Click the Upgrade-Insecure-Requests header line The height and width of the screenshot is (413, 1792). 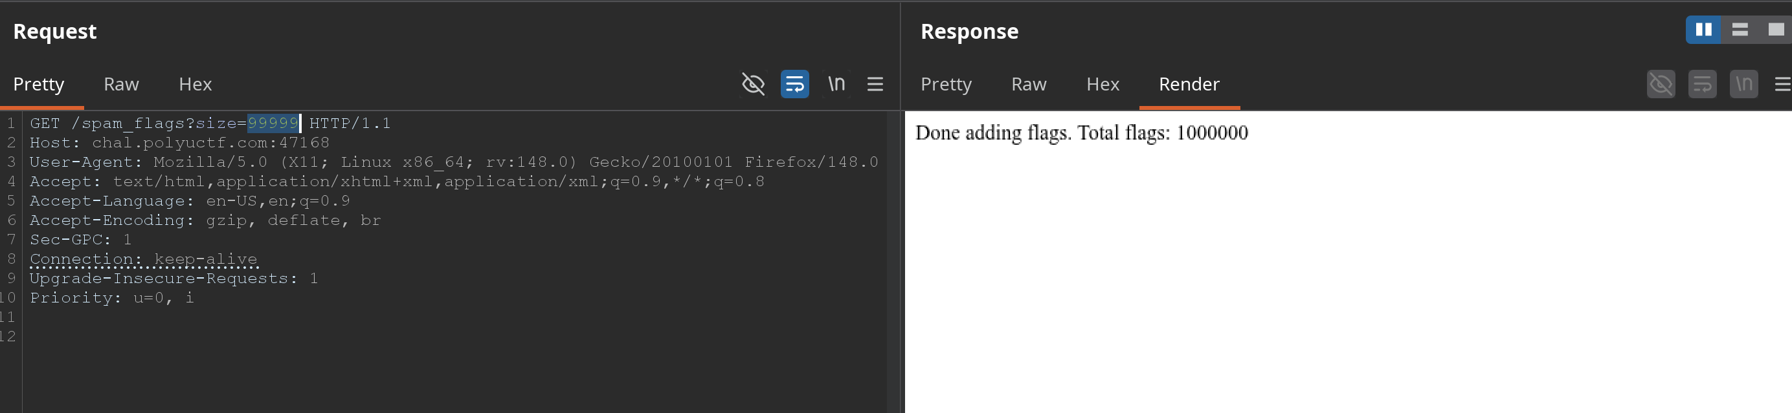coord(174,279)
